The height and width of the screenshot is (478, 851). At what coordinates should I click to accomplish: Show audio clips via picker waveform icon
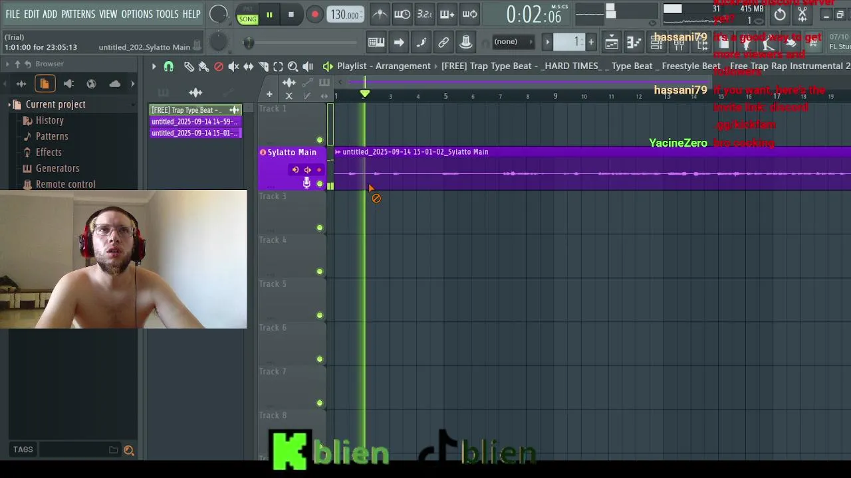coord(195,93)
